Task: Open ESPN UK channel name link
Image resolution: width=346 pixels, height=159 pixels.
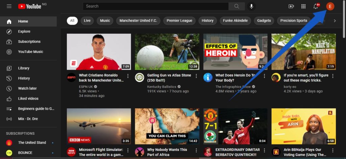Action: [86, 87]
